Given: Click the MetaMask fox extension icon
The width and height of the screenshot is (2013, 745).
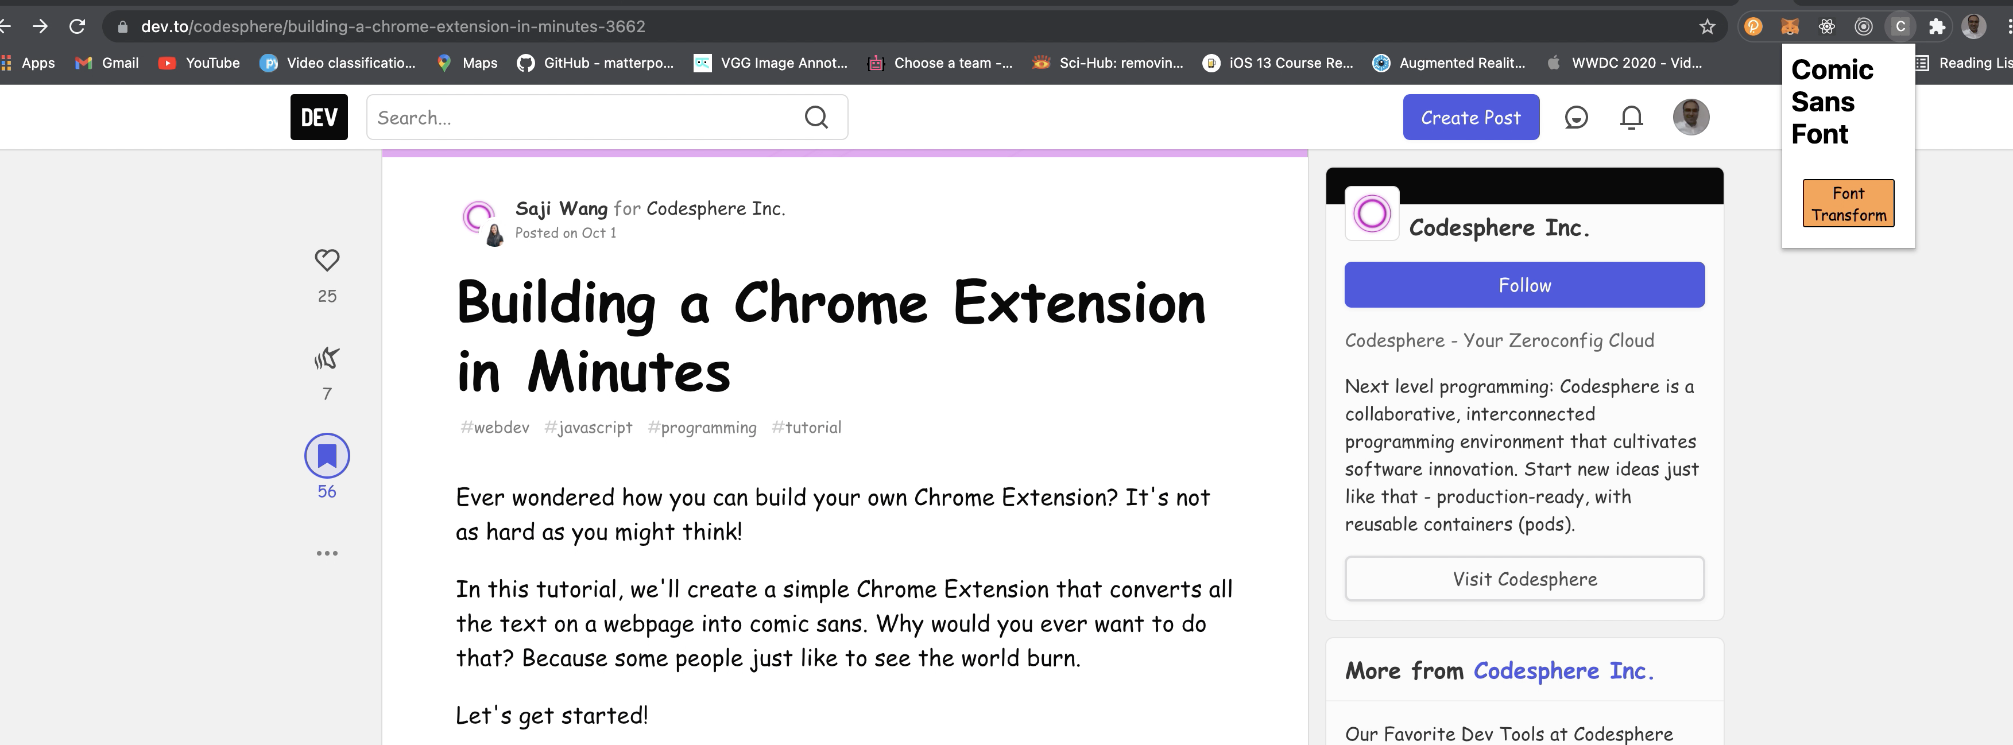Looking at the screenshot, I should 1790,26.
